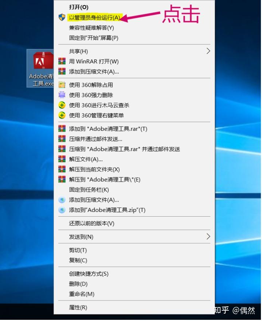262x322 pixels.
Task: Choose 添加到"Adobe清理工具.zip"(T)
Action: tap(107, 210)
